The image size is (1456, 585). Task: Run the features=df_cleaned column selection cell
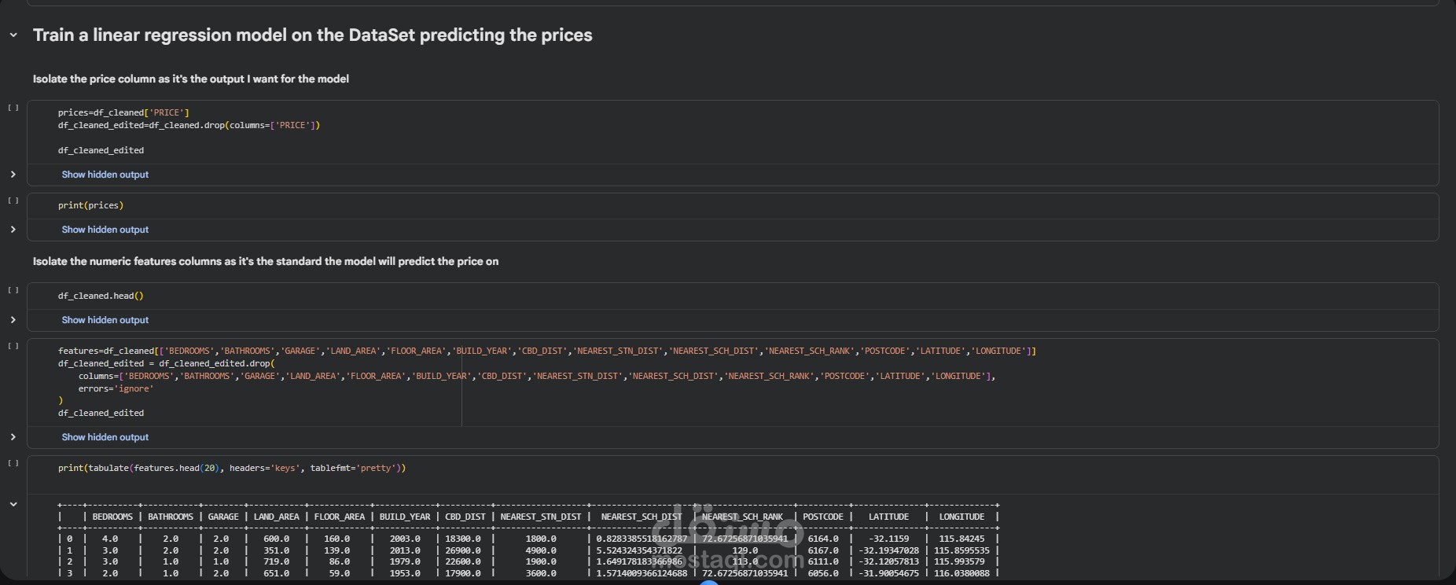point(13,345)
